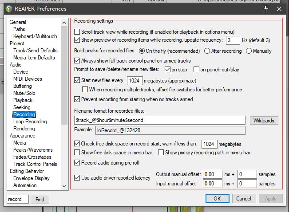
Task: Click the input manual offset ms field
Action: [213, 184]
